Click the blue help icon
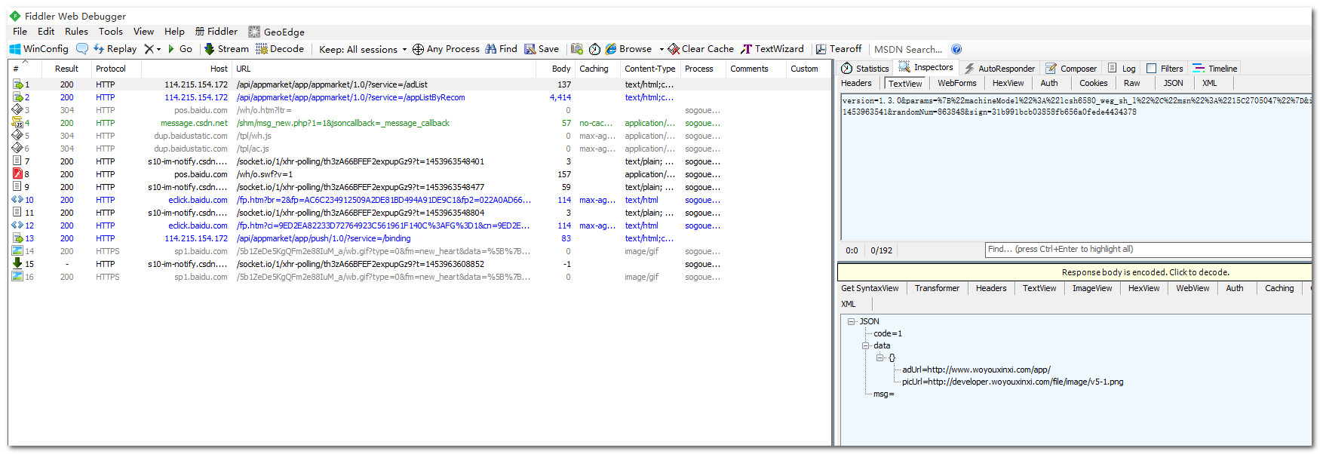 click(x=956, y=49)
